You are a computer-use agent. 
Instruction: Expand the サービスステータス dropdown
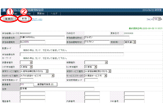tap(96, 76)
